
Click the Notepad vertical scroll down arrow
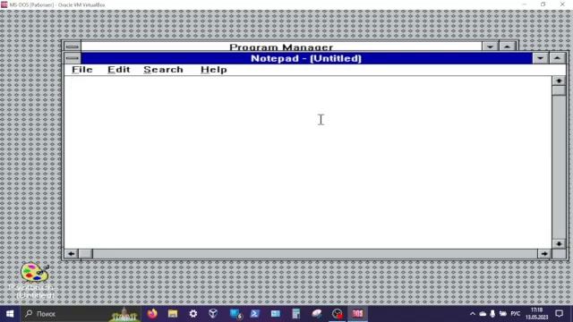pyautogui.click(x=559, y=243)
